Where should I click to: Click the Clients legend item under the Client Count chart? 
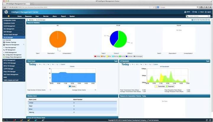click(x=72, y=87)
